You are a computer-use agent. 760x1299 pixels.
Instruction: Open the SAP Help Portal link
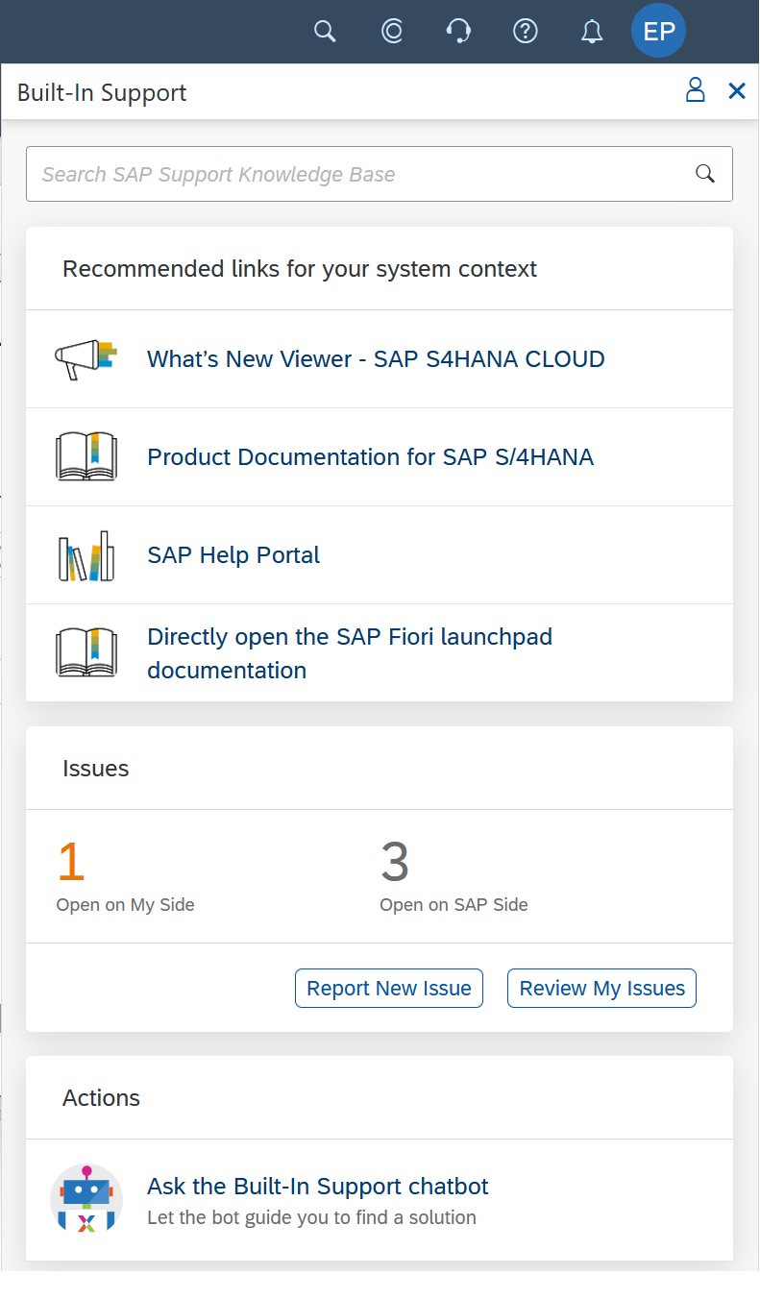click(233, 555)
